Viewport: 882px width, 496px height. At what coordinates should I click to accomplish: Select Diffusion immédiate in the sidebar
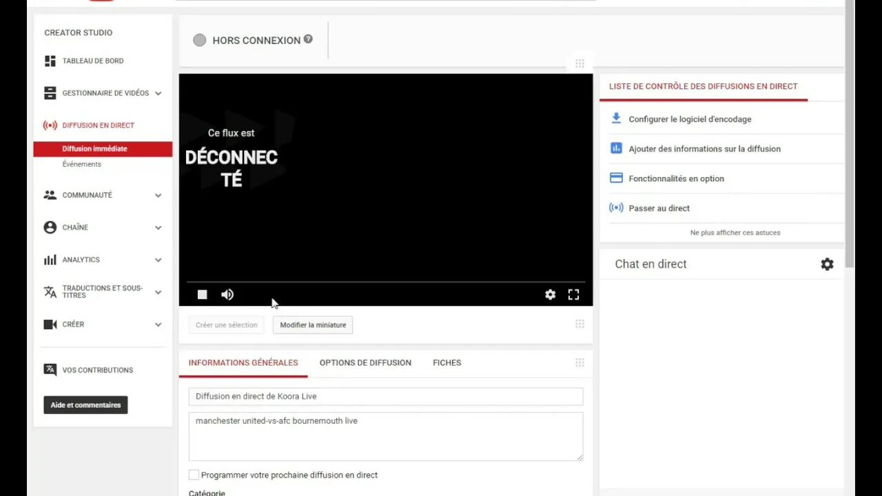pos(103,149)
